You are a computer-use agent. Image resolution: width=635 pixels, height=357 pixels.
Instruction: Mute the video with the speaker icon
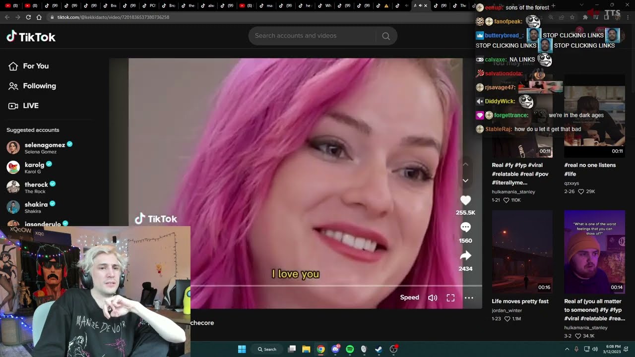tap(433, 297)
